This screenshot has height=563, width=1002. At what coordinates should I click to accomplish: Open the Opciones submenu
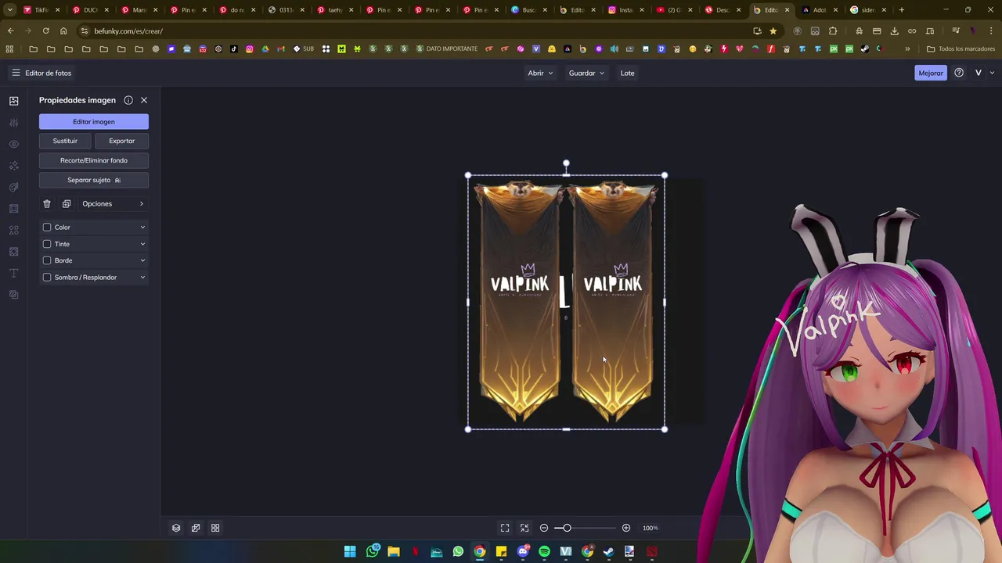point(114,203)
